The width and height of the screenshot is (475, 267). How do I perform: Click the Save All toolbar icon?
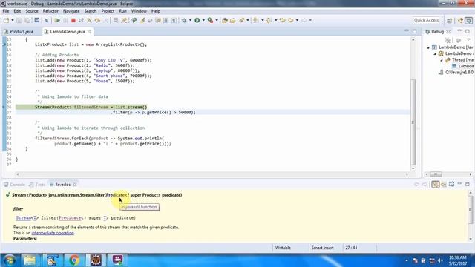coord(27,20)
